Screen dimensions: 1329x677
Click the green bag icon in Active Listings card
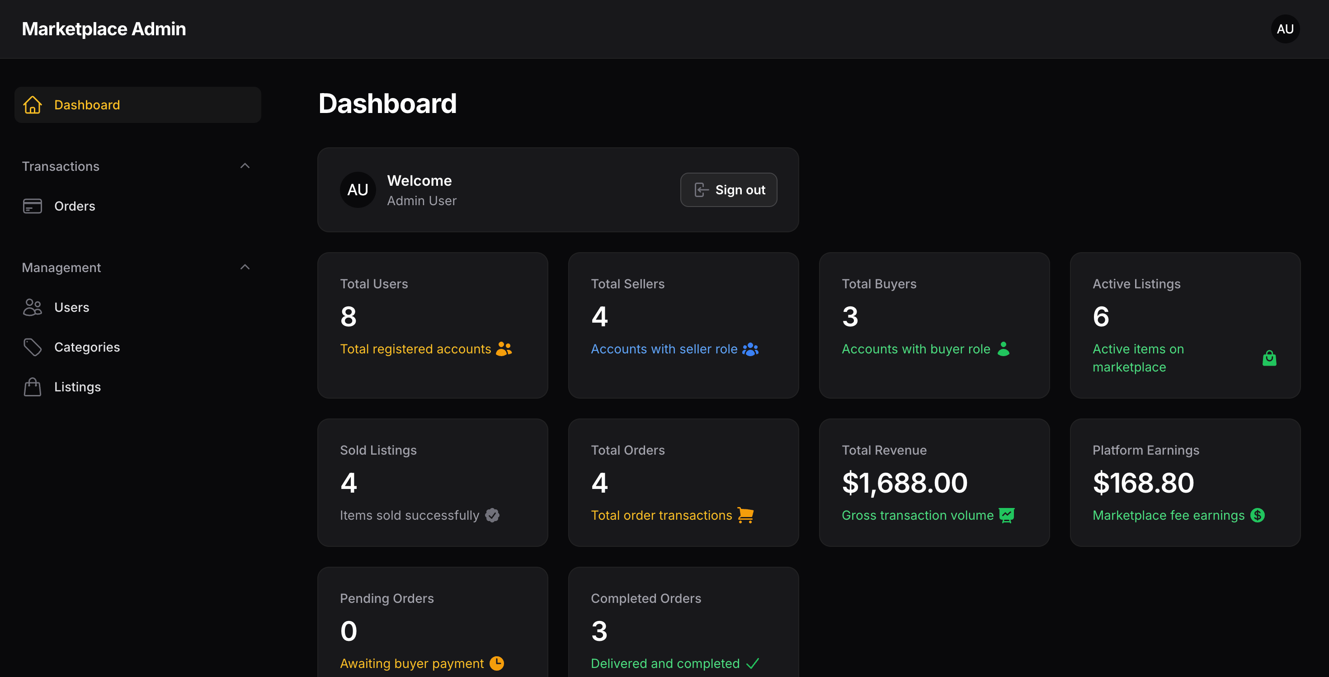tap(1269, 358)
